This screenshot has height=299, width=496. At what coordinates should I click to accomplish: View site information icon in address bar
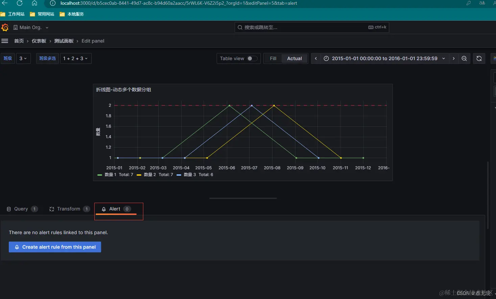tap(52, 3)
